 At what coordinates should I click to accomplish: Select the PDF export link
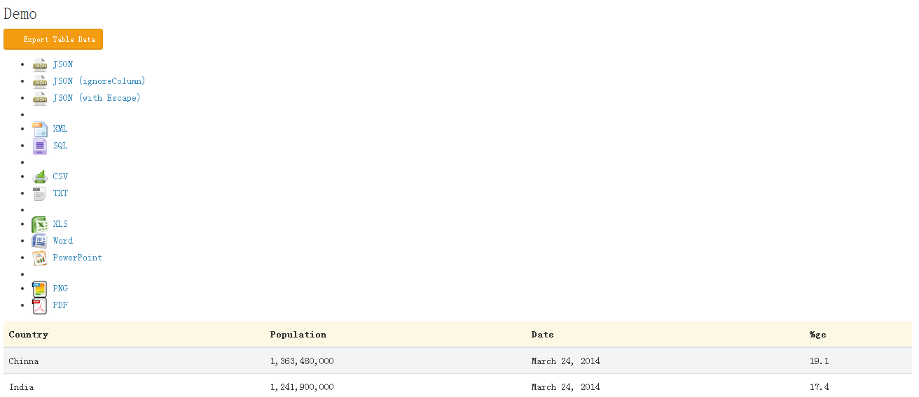click(60, 305)
